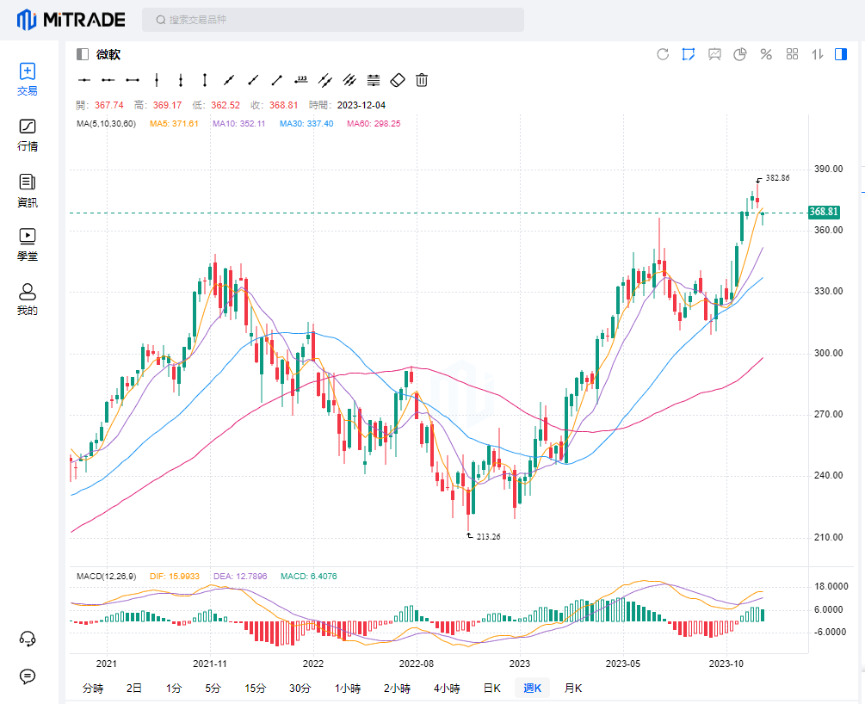Open the 交易 (Trade) sidebar section
Image resolution: width=865 pixels, height=704 pixels.
[x=28, y=78]
